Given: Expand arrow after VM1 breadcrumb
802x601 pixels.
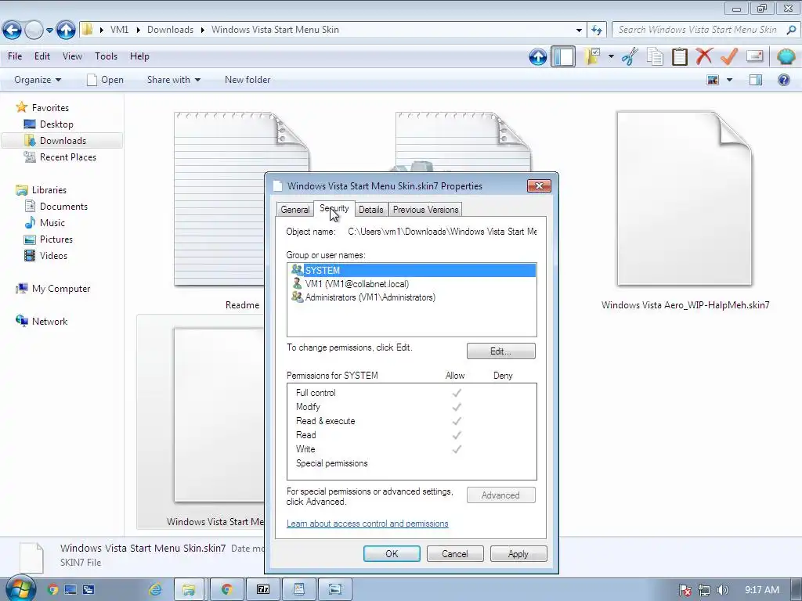Looking at the screenshot, I should [x=138, y=31].
